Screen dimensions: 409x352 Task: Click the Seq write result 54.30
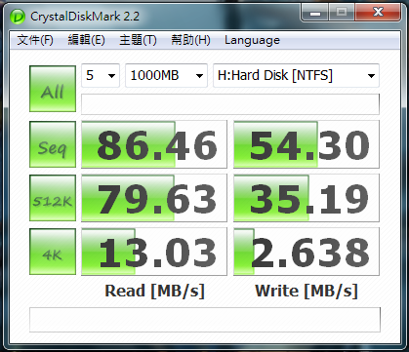pyautogui.click(x=307, y=144)
